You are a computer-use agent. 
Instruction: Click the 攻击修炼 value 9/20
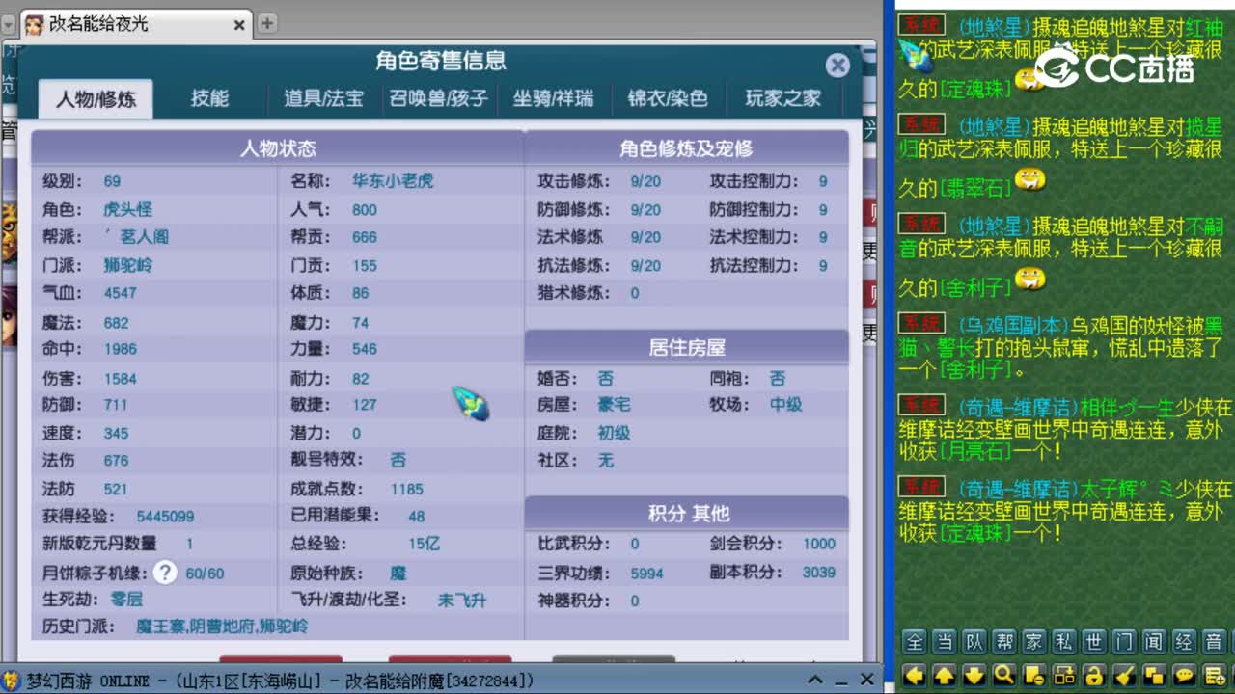tap(645, 180)
